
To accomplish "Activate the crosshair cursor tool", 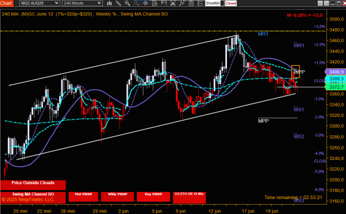I will pyautogui.click(x=146, y=3).
